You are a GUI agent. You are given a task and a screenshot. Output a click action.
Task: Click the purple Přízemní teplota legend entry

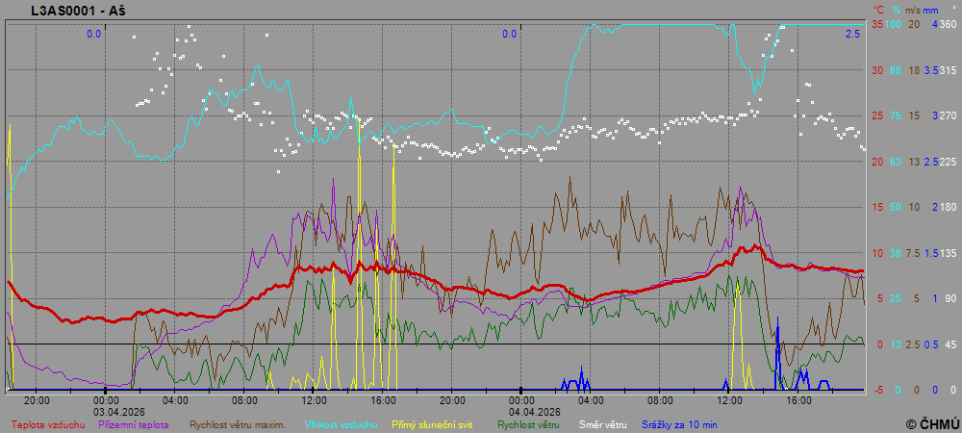click(x=134, y=424)
